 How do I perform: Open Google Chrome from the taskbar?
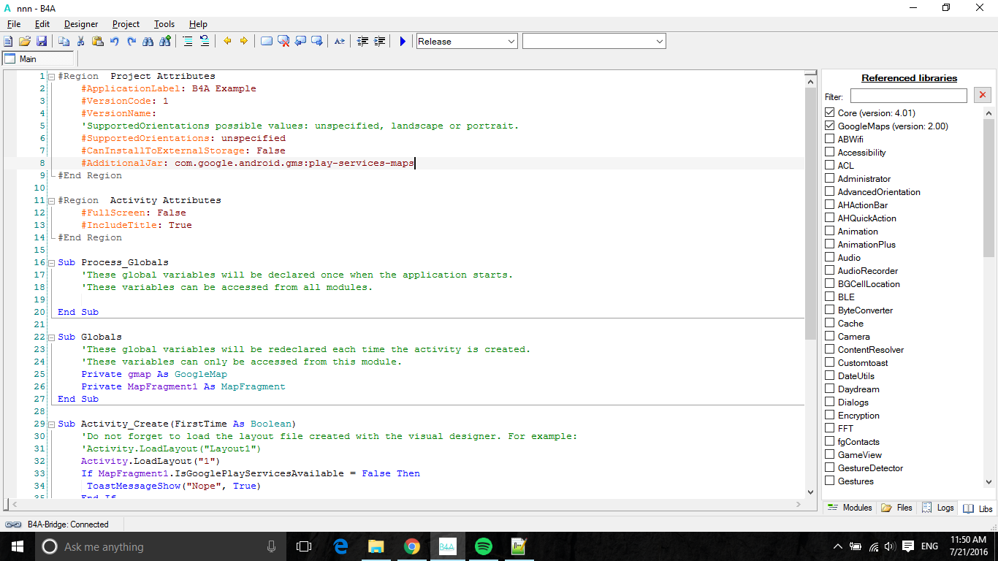[411, 546]
